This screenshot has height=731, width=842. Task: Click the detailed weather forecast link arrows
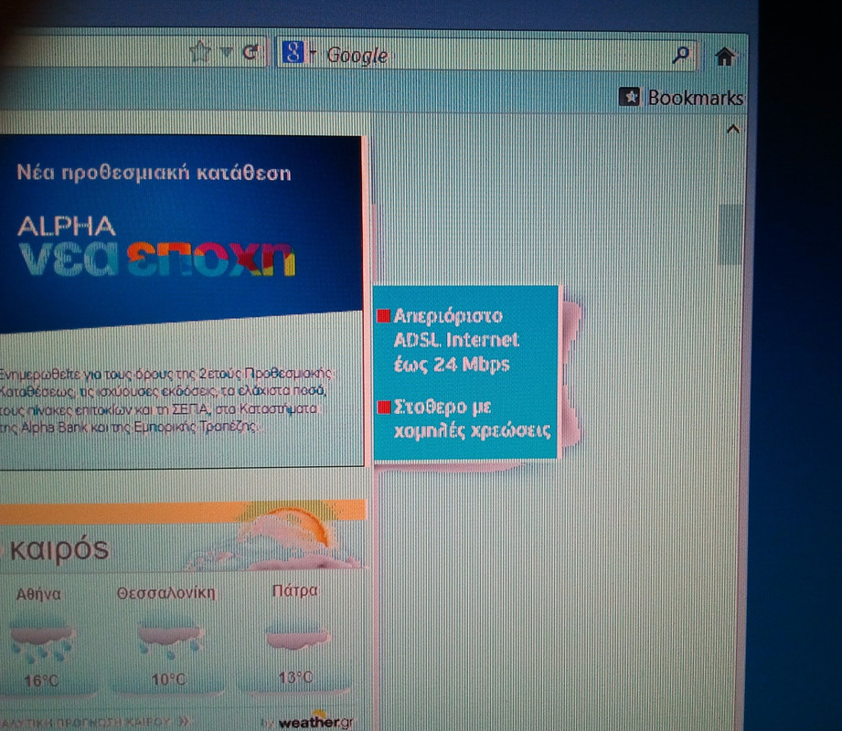pyautogui.click(x=184, y=721)
